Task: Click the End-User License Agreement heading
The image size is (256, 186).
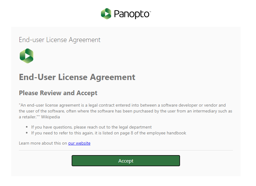Action: coord(77,77)
